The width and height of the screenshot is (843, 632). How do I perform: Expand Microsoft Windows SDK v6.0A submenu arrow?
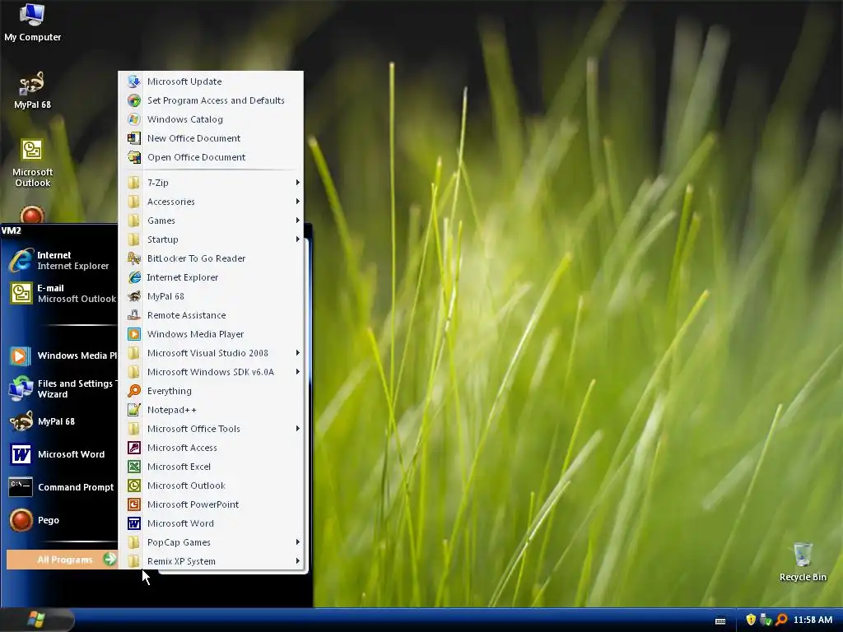(x=297, y=372)
